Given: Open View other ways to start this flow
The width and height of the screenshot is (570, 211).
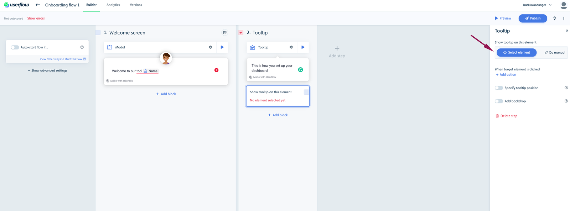Looking at the screenshot, I should 63,59.
